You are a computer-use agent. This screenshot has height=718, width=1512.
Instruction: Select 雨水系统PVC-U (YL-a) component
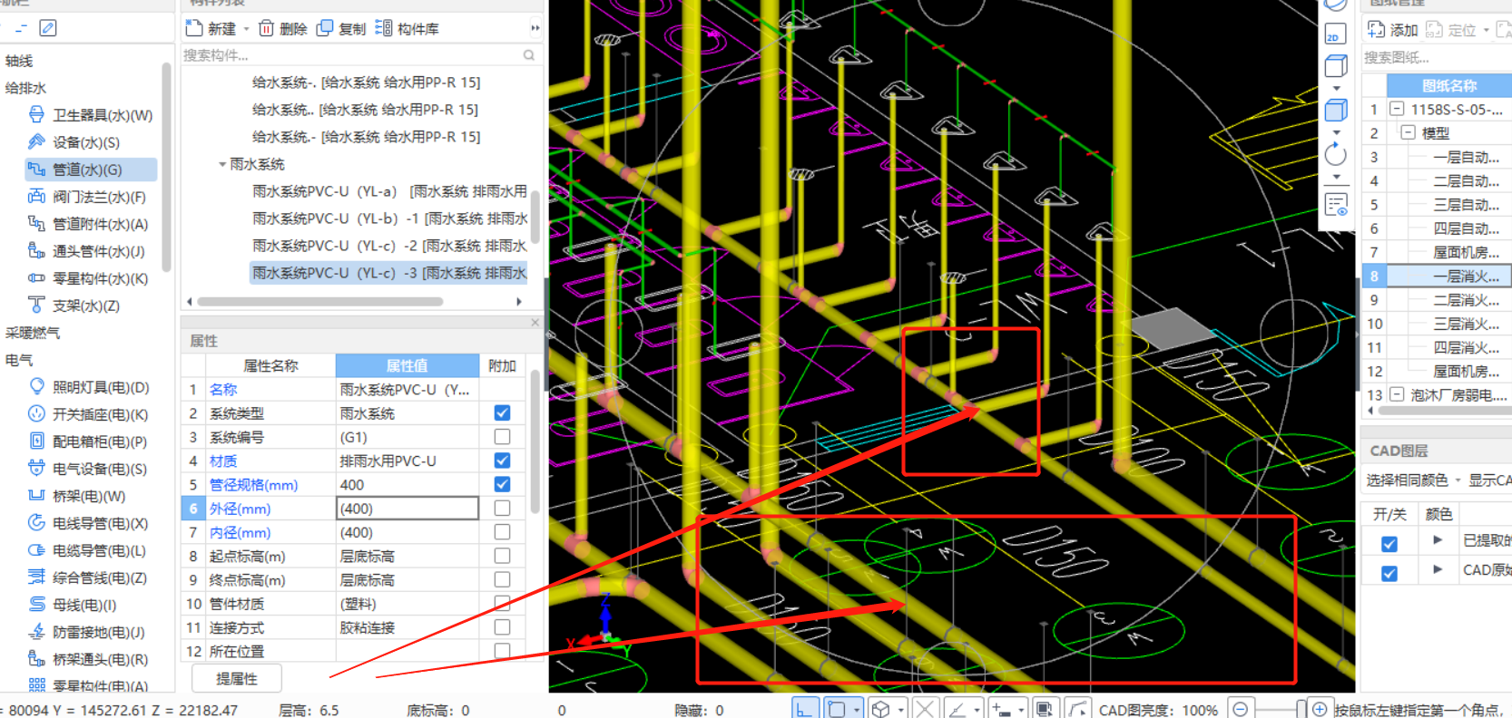[389, 191]
